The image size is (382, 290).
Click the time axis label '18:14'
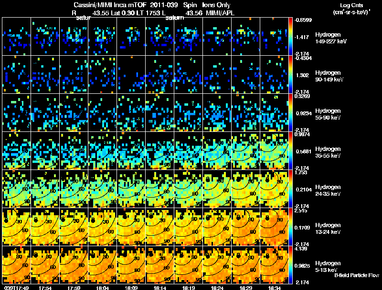pyautogui.click(x=160, y=288)
